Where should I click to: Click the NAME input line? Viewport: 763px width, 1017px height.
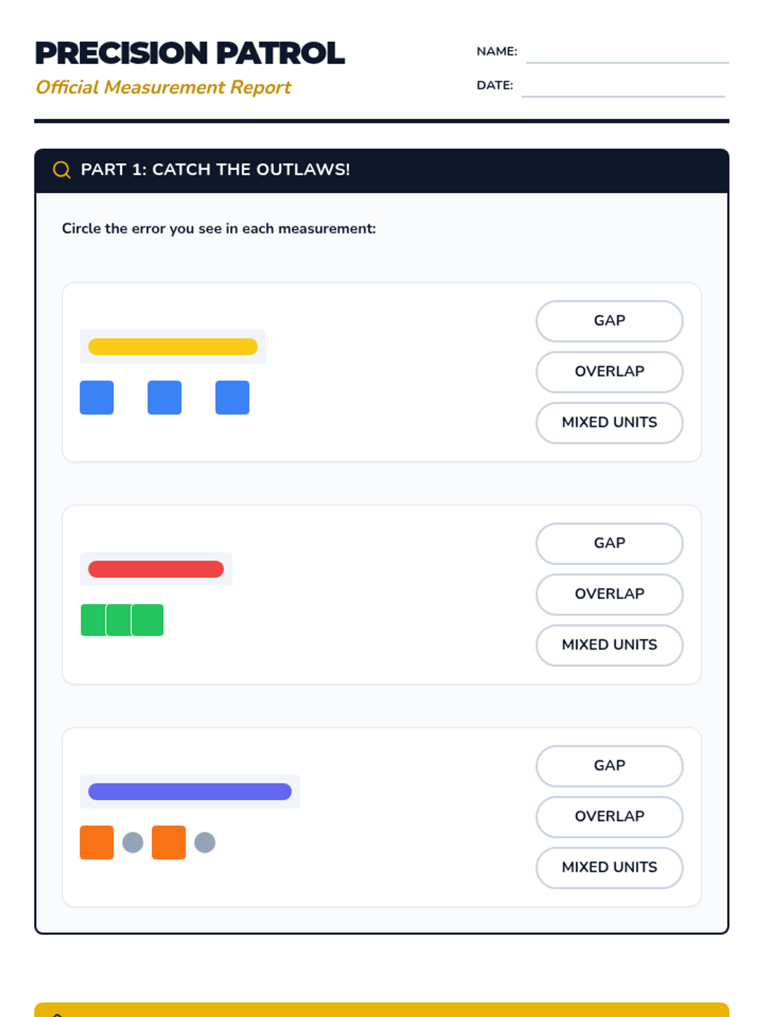[627, 55]
